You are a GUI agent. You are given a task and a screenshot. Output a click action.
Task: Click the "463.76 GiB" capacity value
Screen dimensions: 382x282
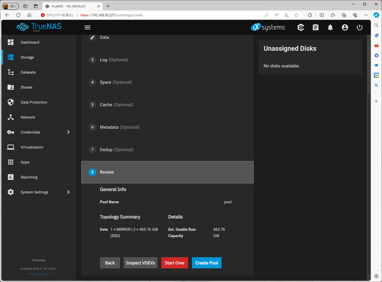(x=219, y=232)
